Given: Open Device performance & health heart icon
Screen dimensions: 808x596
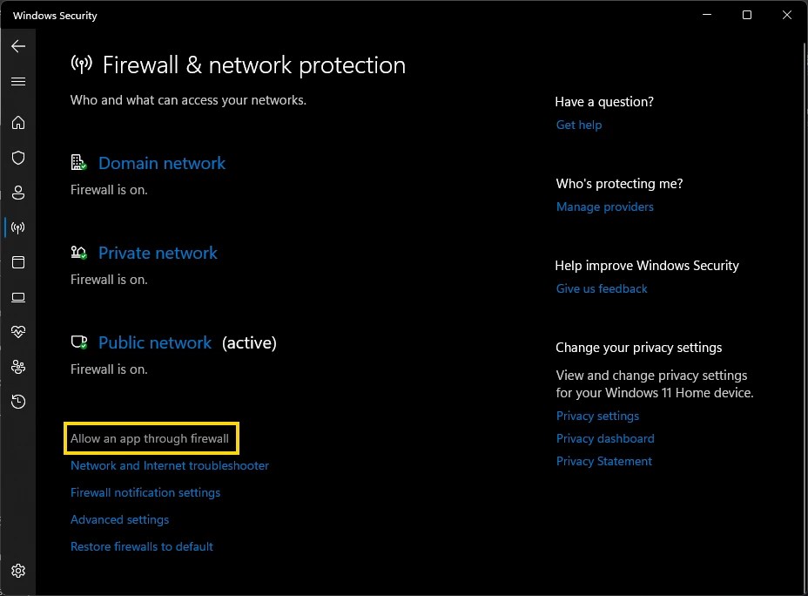Looking at the screenshot, I should (x=18, y=332).
